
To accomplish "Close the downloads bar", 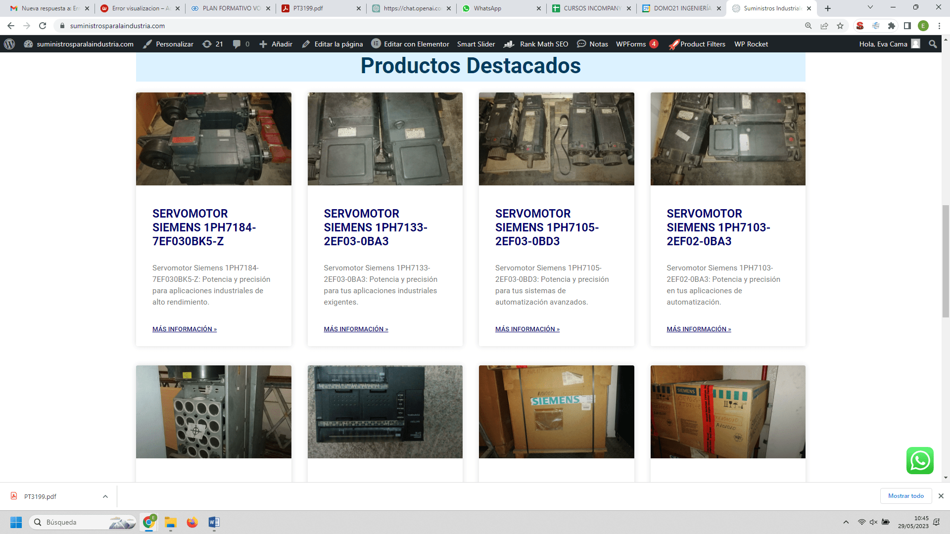I will pos(941,496).
